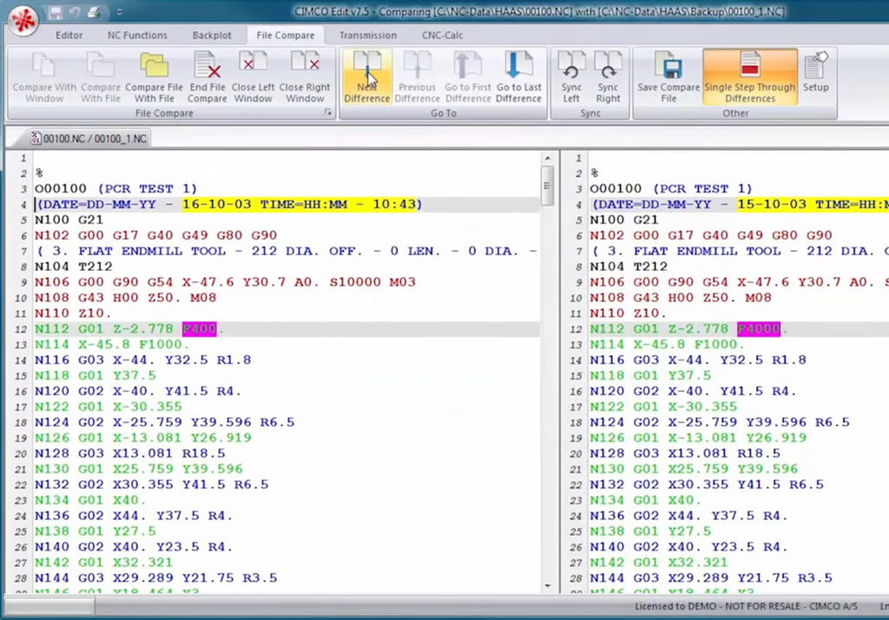The width and height of the screenshot is (889, 620).
Task: Open the Transmission tab
Action: [368, 36]
